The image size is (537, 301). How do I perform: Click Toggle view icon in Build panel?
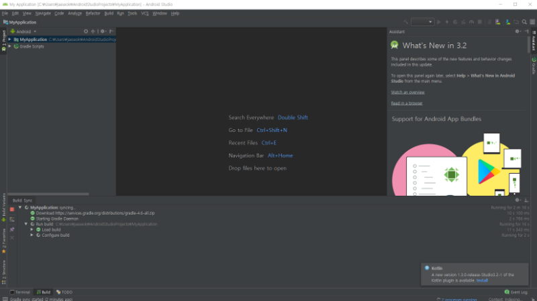[x=12, y=219]
